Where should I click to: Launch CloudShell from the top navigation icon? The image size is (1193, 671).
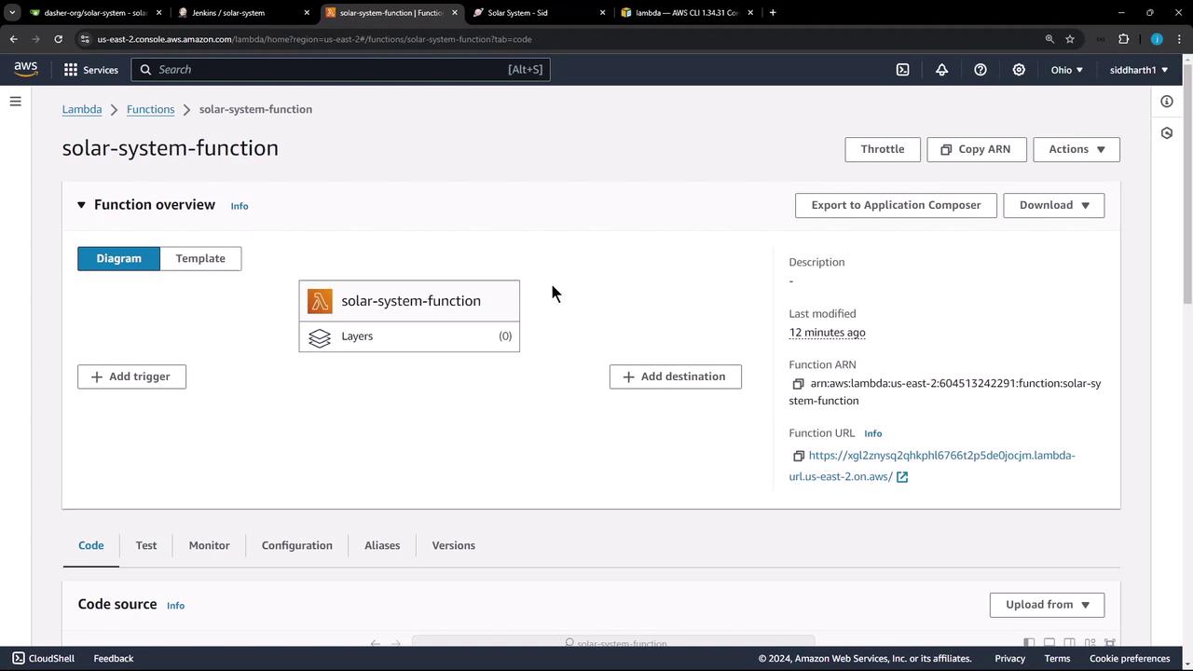click(902, 70)
